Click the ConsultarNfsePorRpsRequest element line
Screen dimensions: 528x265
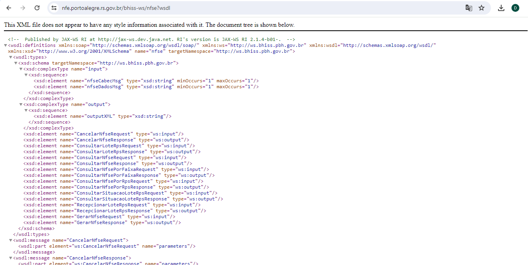pyautogui.click(x=113, y=181)
